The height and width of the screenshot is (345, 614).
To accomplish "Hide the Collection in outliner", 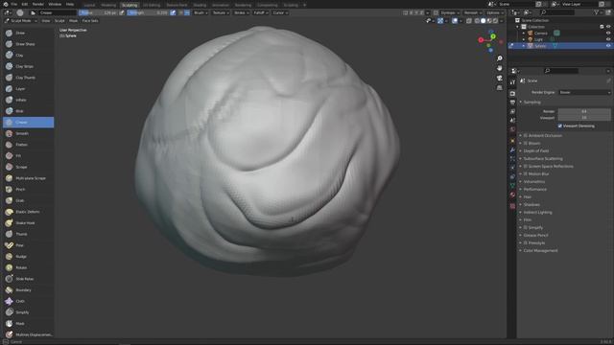I will point(608,27).
